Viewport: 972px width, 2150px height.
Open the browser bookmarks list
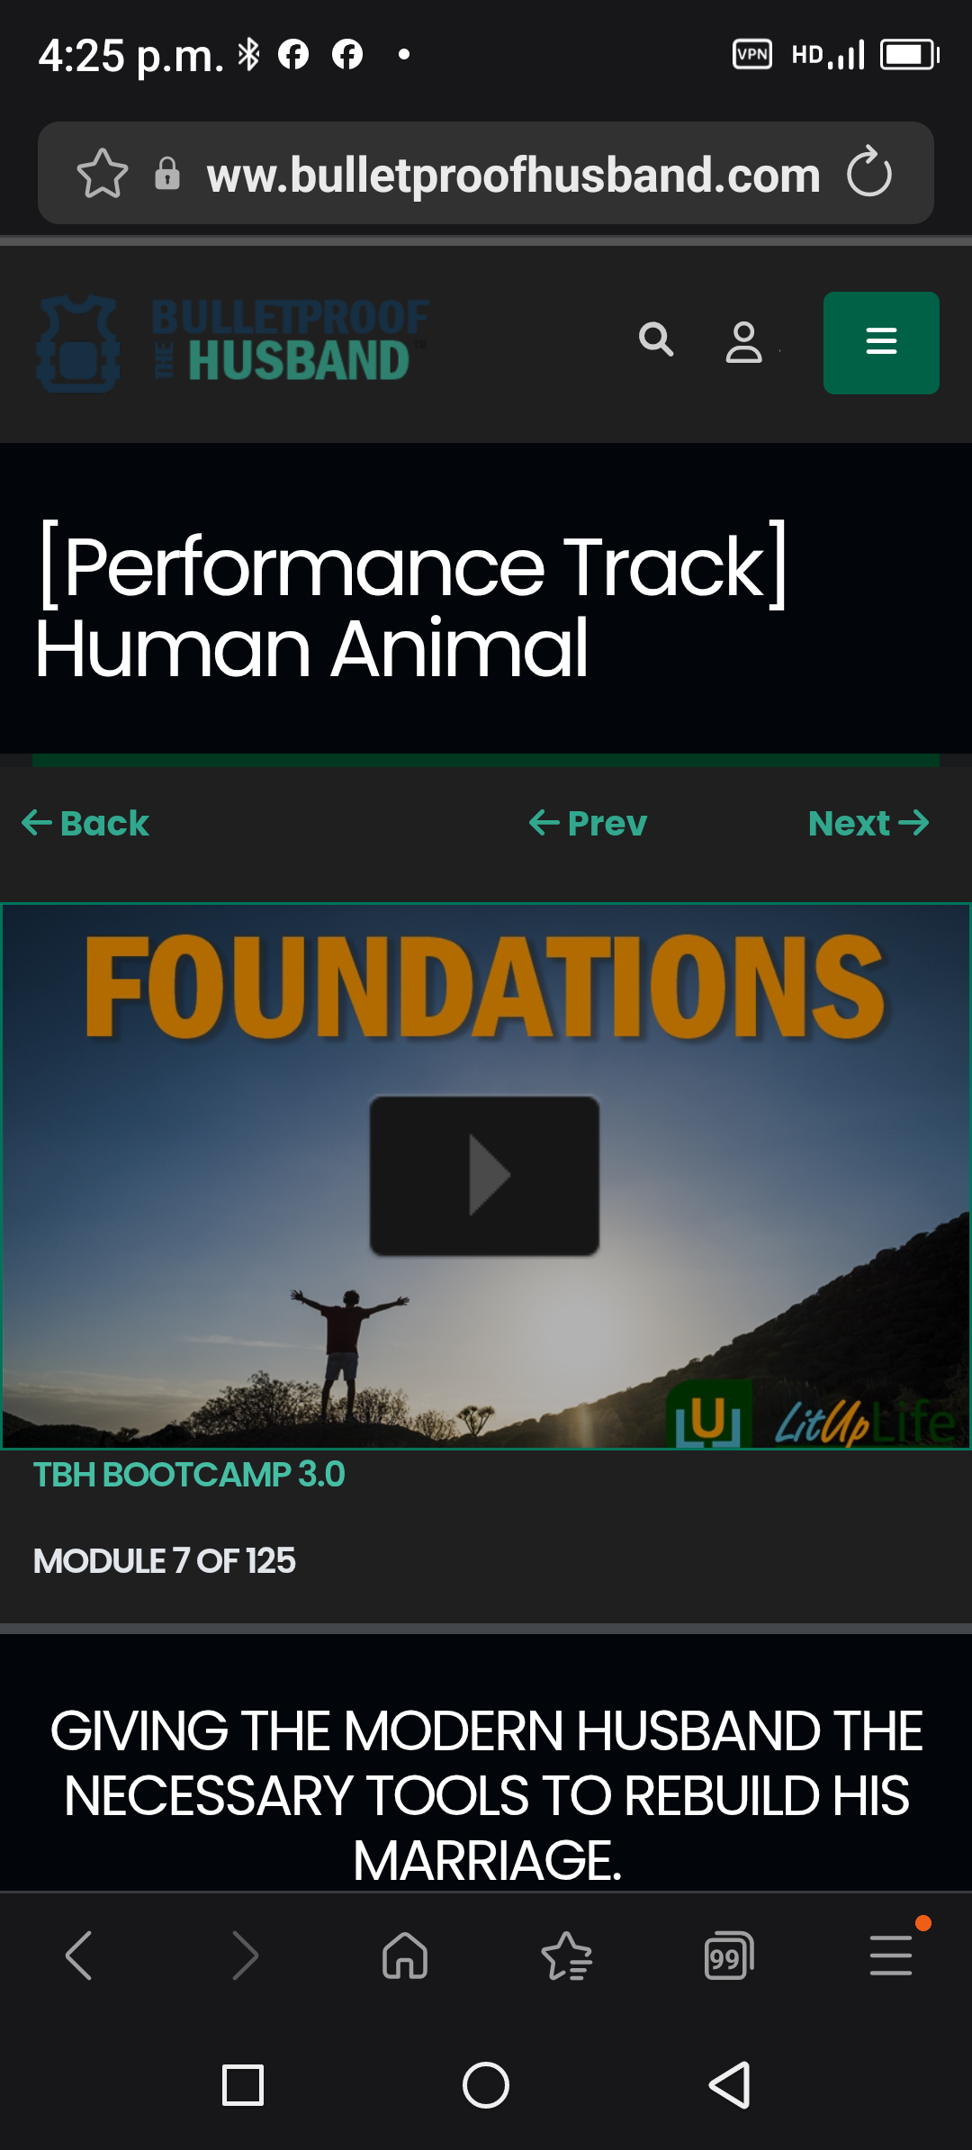point(567,1956)
